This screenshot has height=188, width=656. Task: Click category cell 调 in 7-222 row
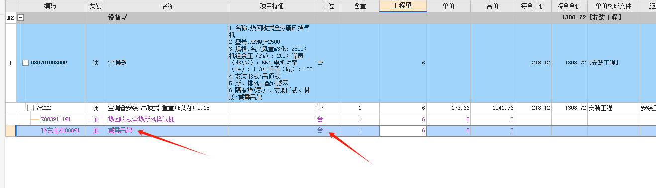pos(95,108)
